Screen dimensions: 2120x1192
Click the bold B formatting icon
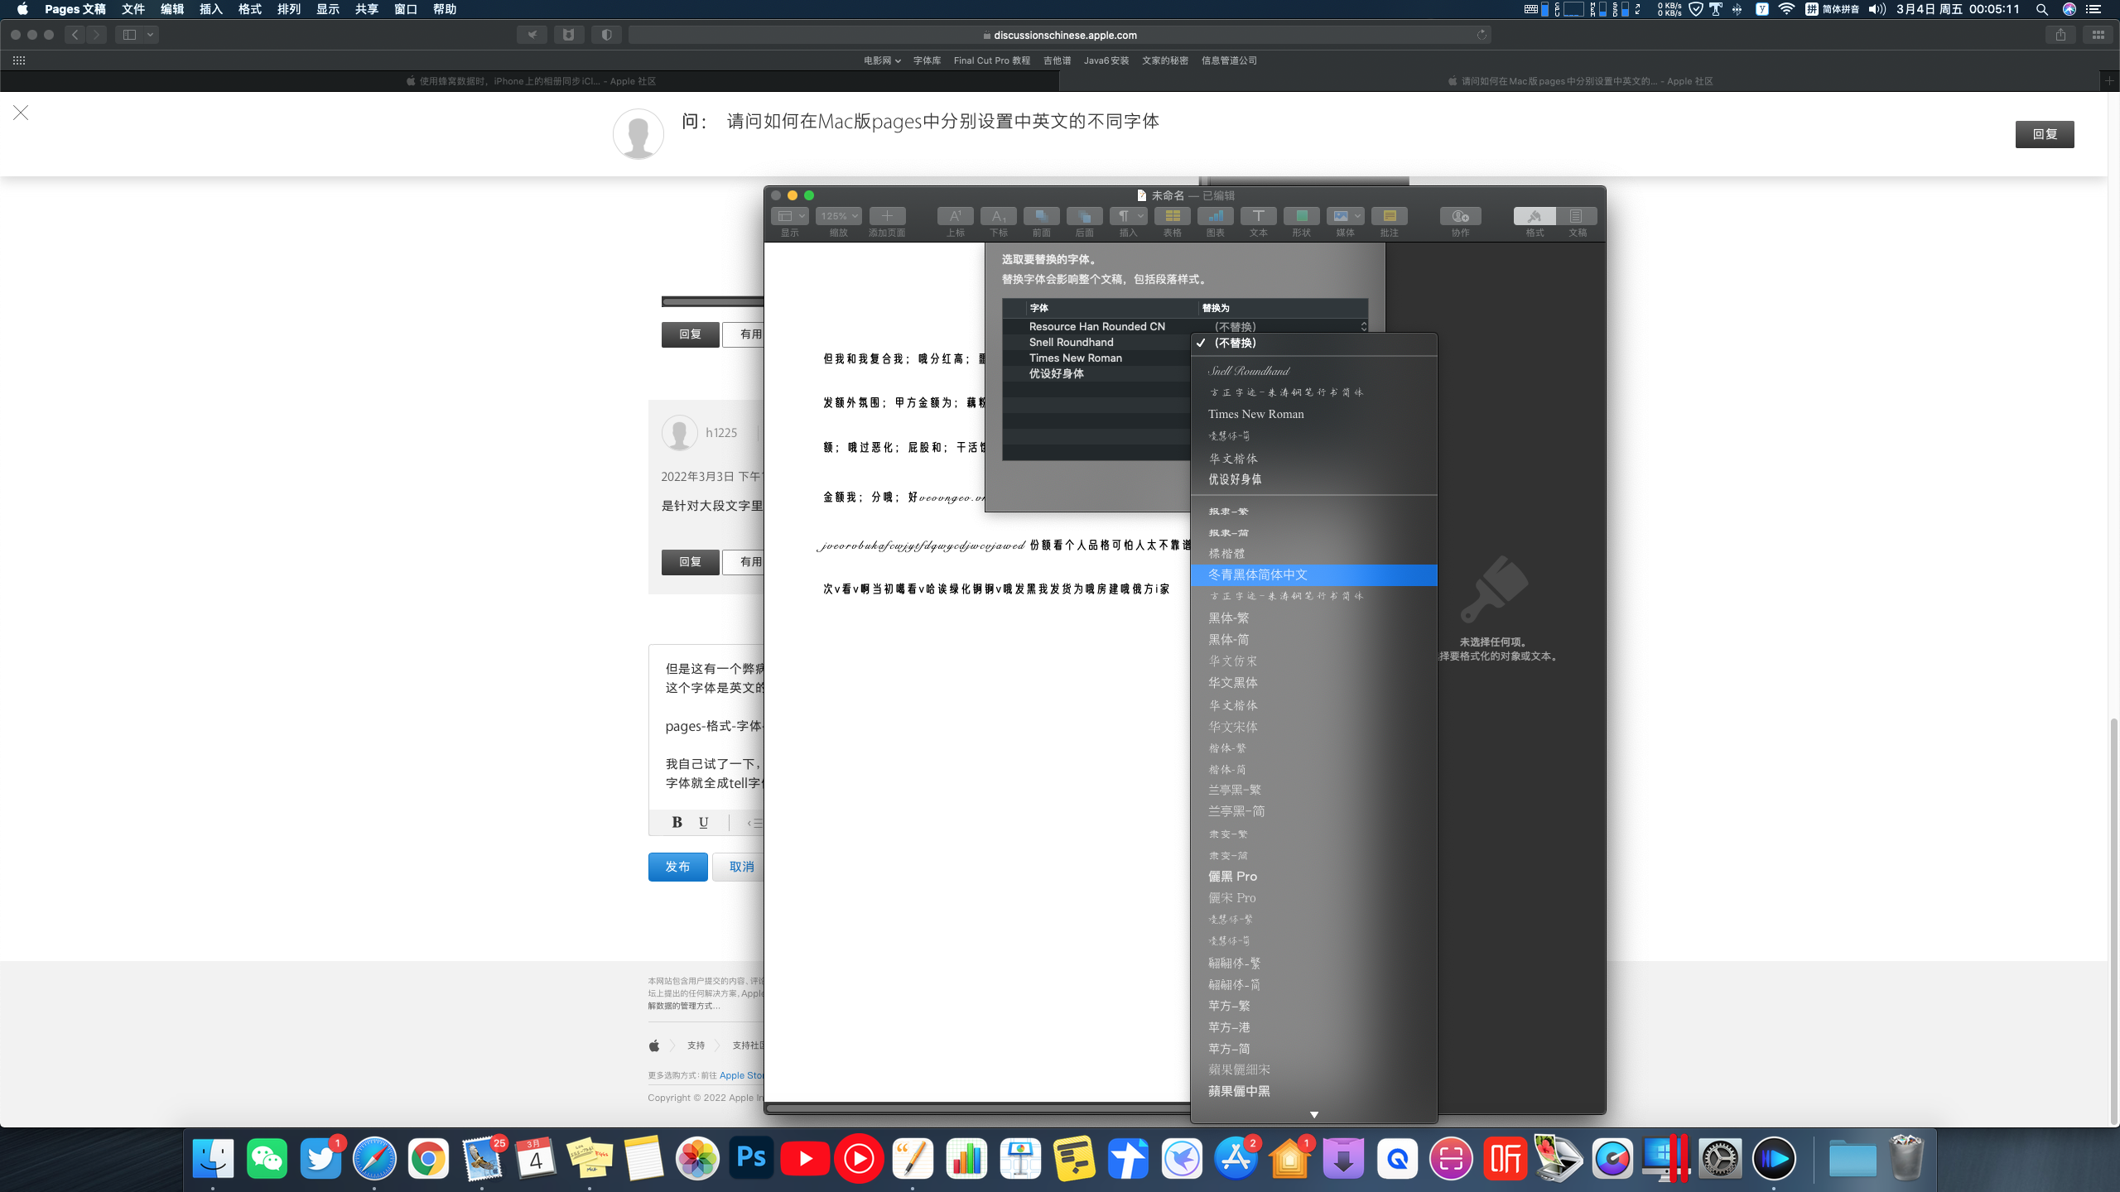pos(677,822)
